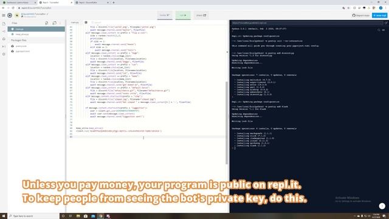Open the Debugger sidebar icon
389x219 pixels.
click(x=4, y=46)
